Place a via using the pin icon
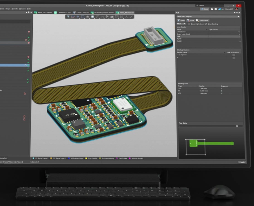The width and height of the screenshot is (254, 206). pyautogui.click(x=107, y=17)
